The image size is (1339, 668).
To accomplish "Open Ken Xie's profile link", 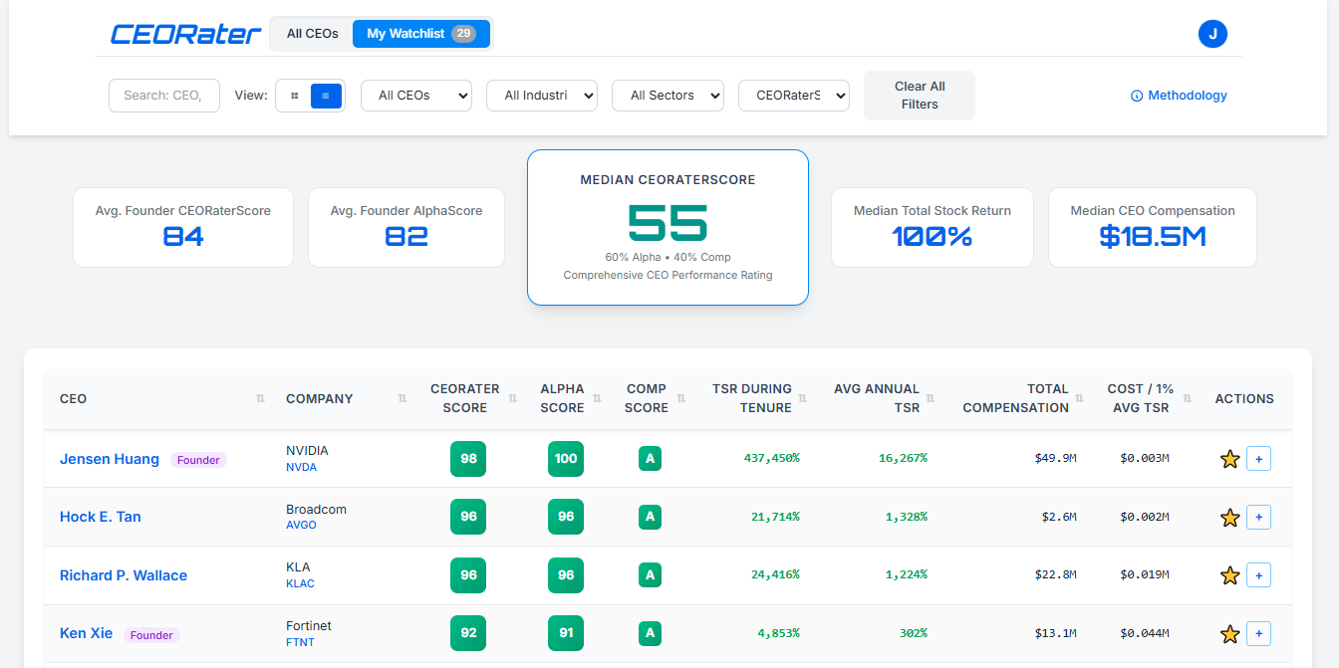I will (87, 633).
